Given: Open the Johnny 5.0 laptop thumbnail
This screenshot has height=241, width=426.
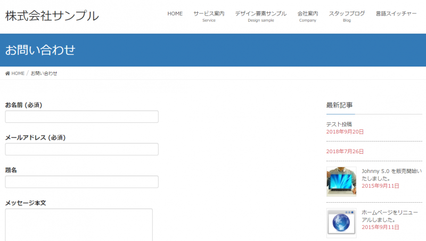Looking at the screenshot, I should pos(341,181).
